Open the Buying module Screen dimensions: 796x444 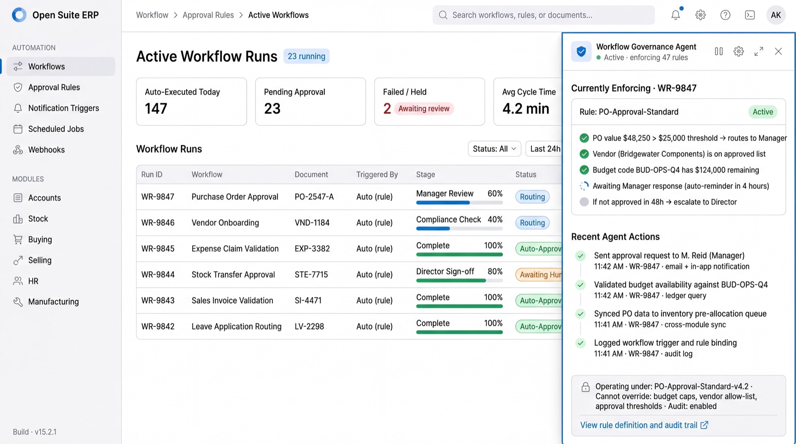coord(61,239)
